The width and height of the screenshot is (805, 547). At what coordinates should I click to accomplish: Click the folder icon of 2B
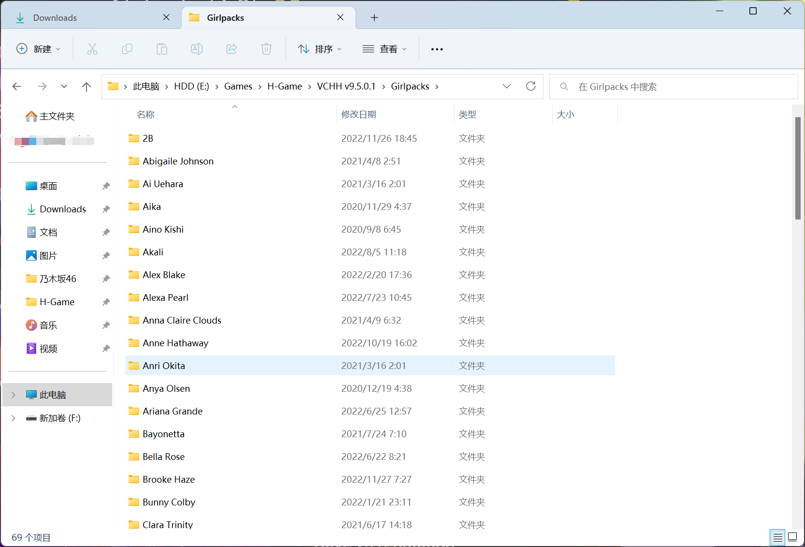[134, 138]
